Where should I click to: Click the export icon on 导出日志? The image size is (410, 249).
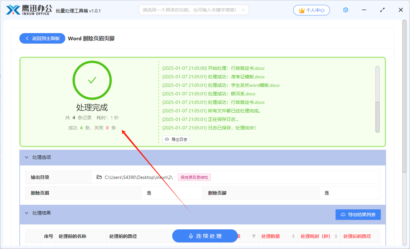pos(167,139)
